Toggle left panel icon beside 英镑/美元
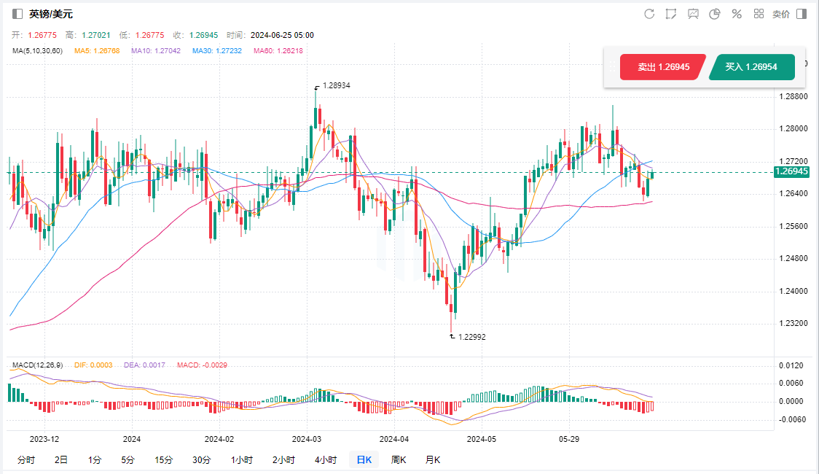 click(17, 14)
